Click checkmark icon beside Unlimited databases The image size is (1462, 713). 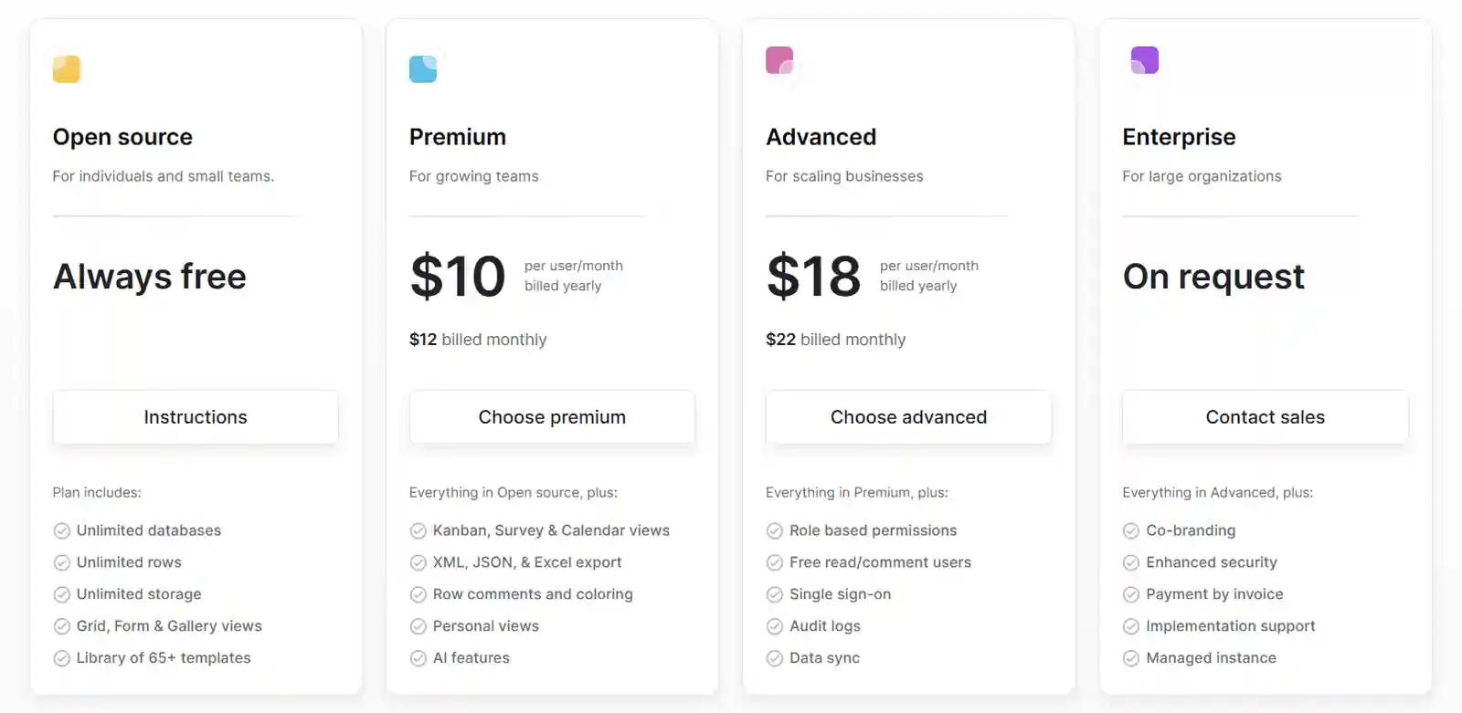[x=62, y=531]
